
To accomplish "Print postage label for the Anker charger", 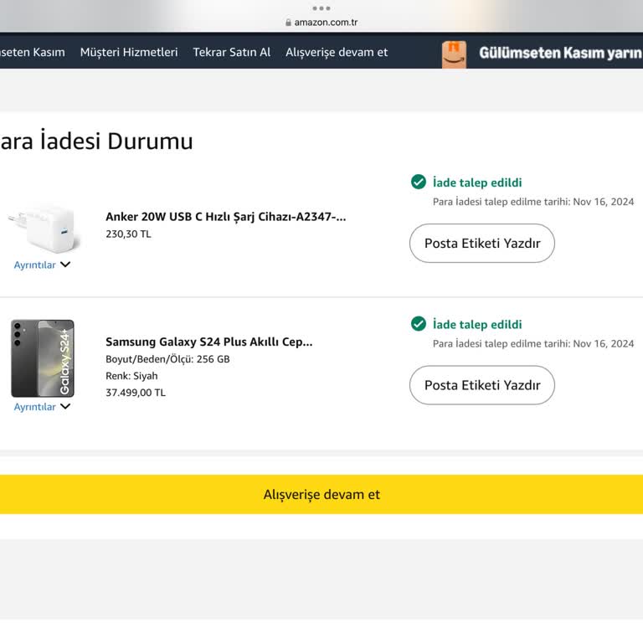I will click(x=482, y=243).
